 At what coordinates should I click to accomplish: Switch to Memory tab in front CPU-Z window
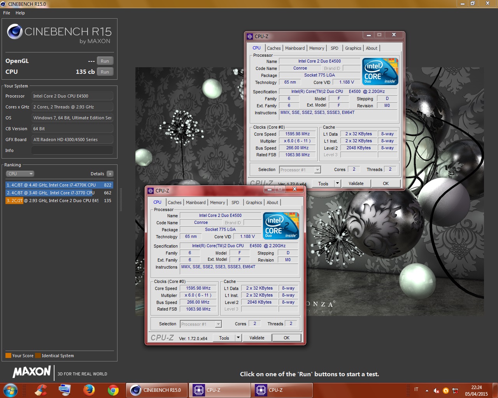217,202
